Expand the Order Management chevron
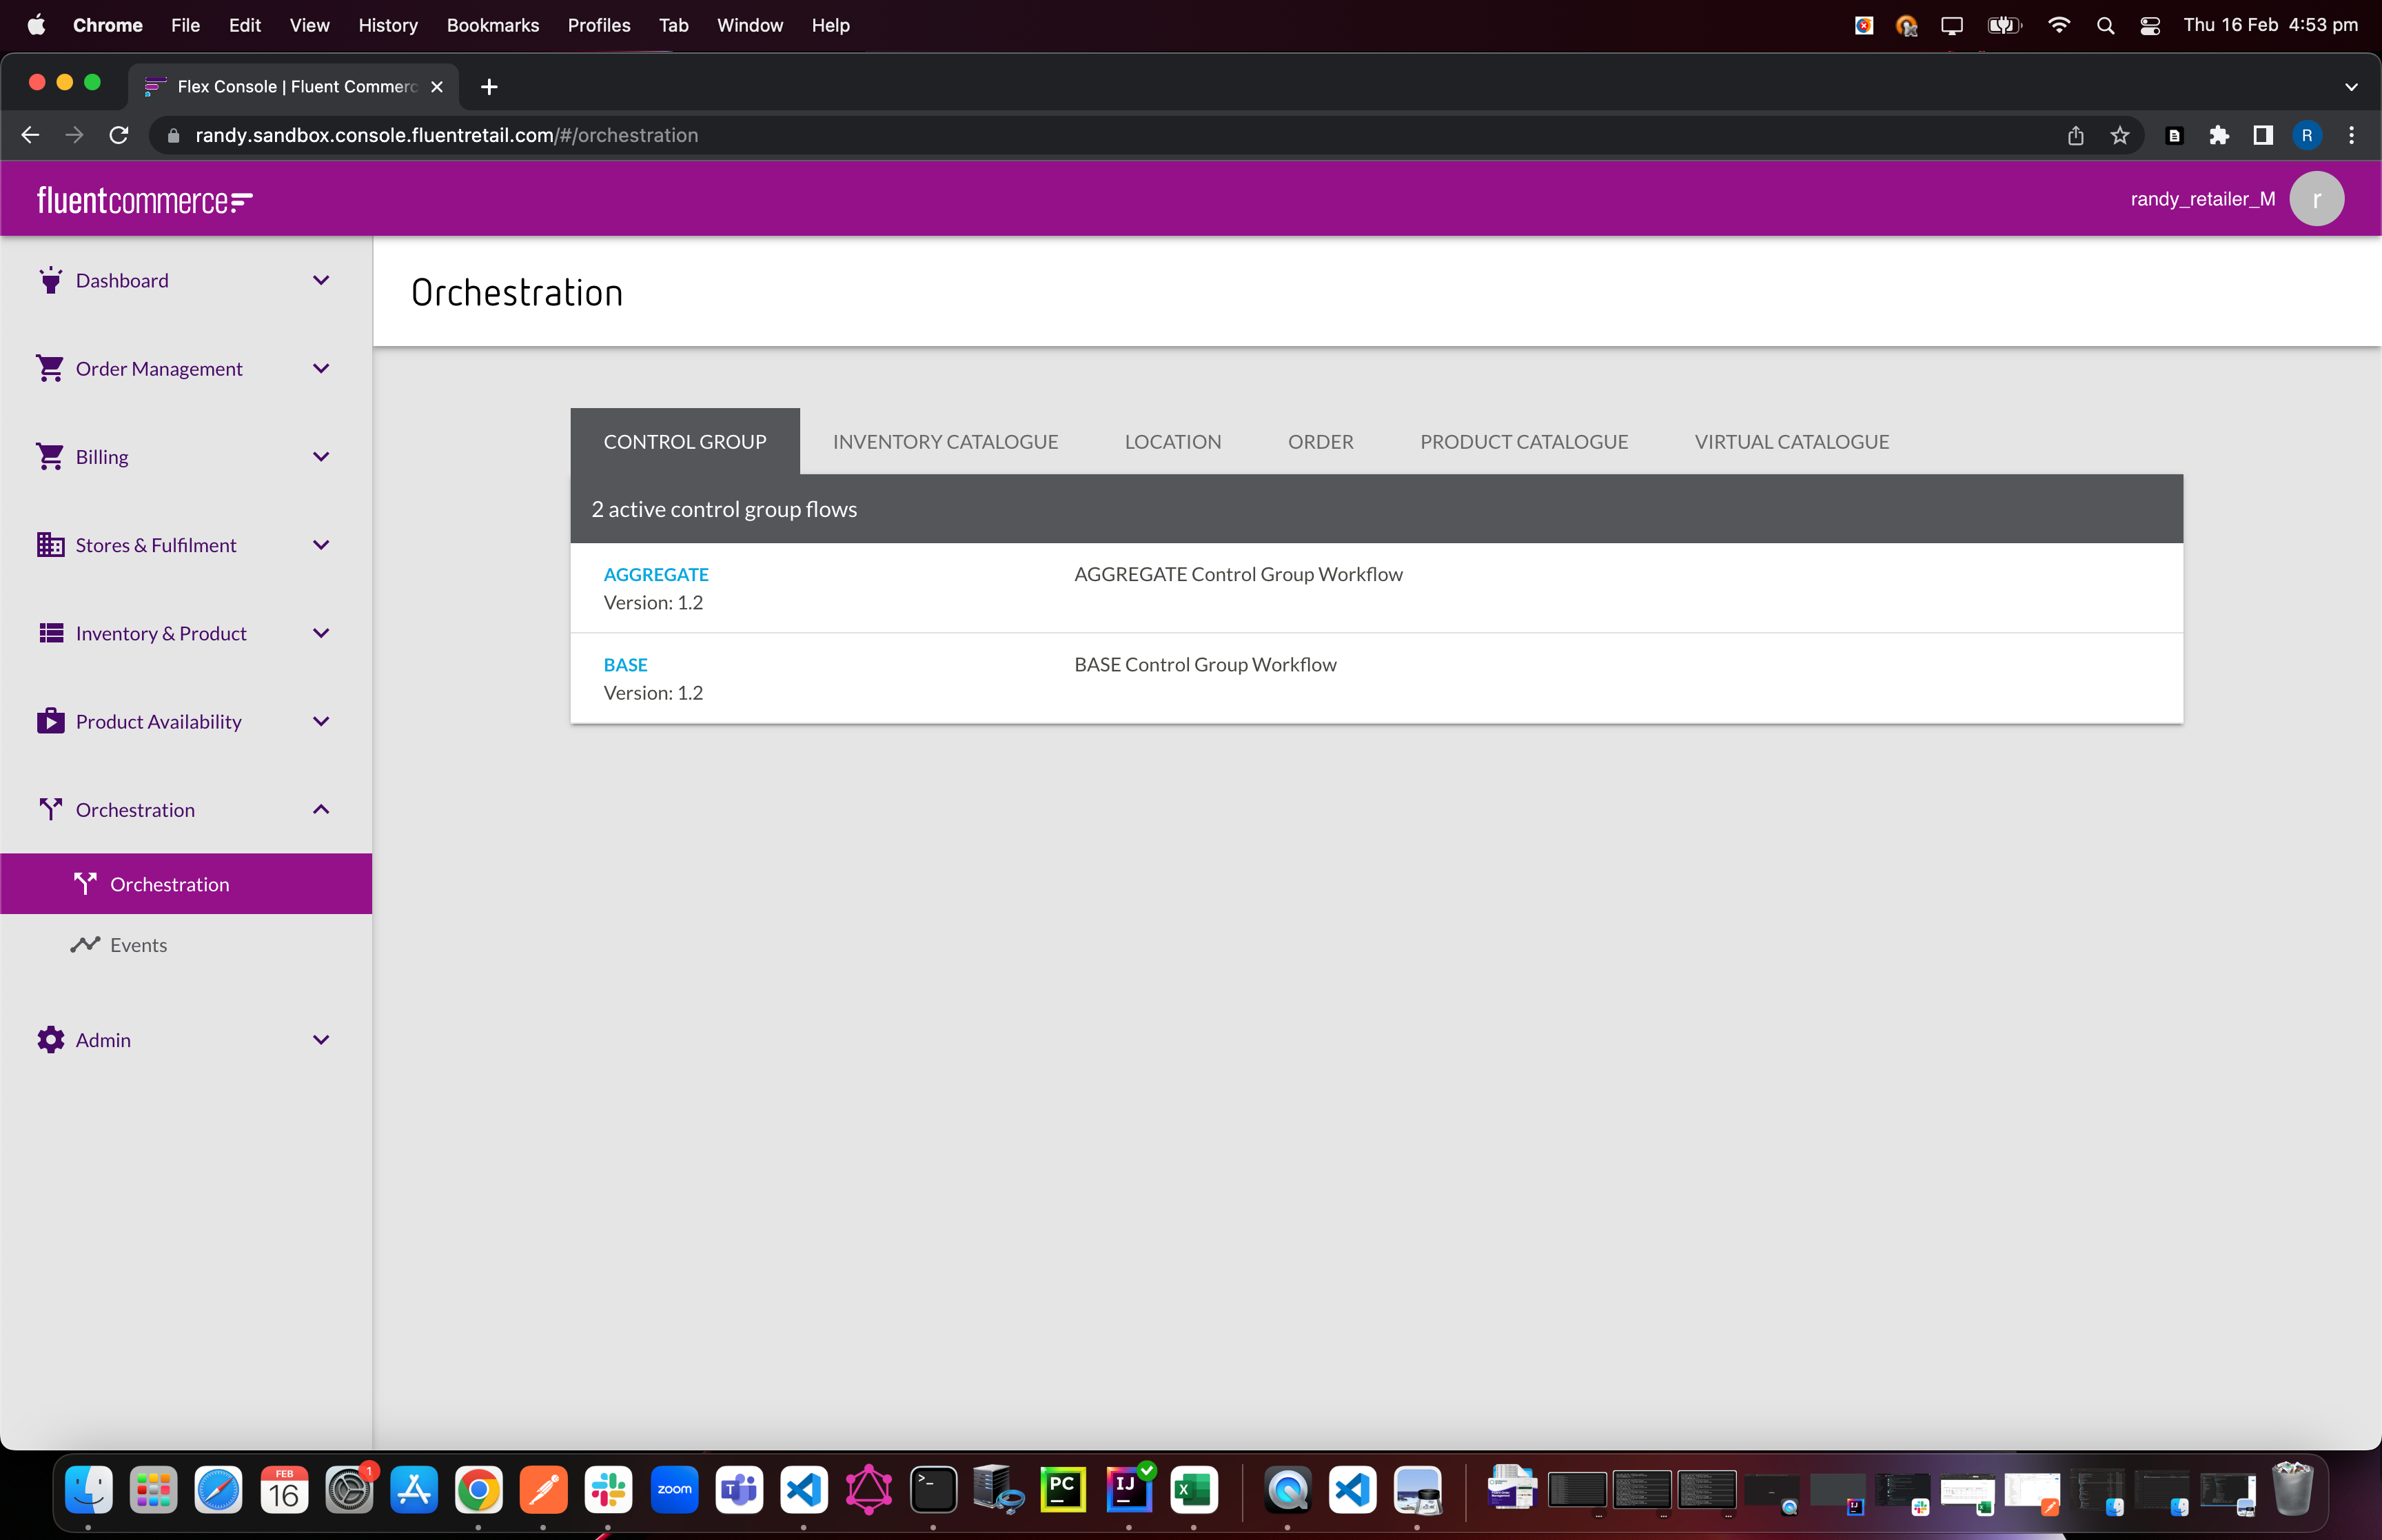This screenshot has height=1540, width=2382. [321, 368]
